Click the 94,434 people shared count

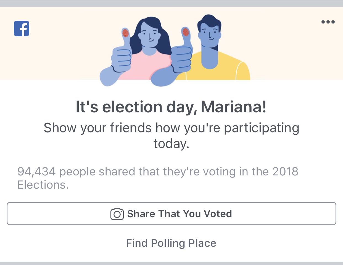pos(36,172)
